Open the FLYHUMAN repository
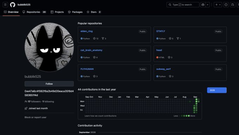The height and width of the screenshot is (135, 239). (87, 69)
